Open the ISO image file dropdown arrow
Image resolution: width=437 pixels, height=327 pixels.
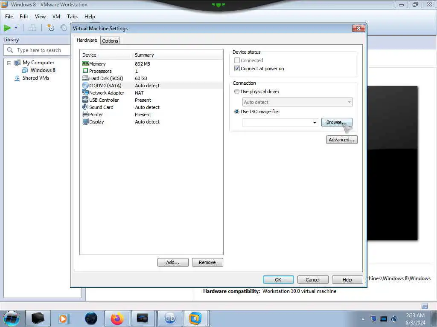tap(315, 122)
